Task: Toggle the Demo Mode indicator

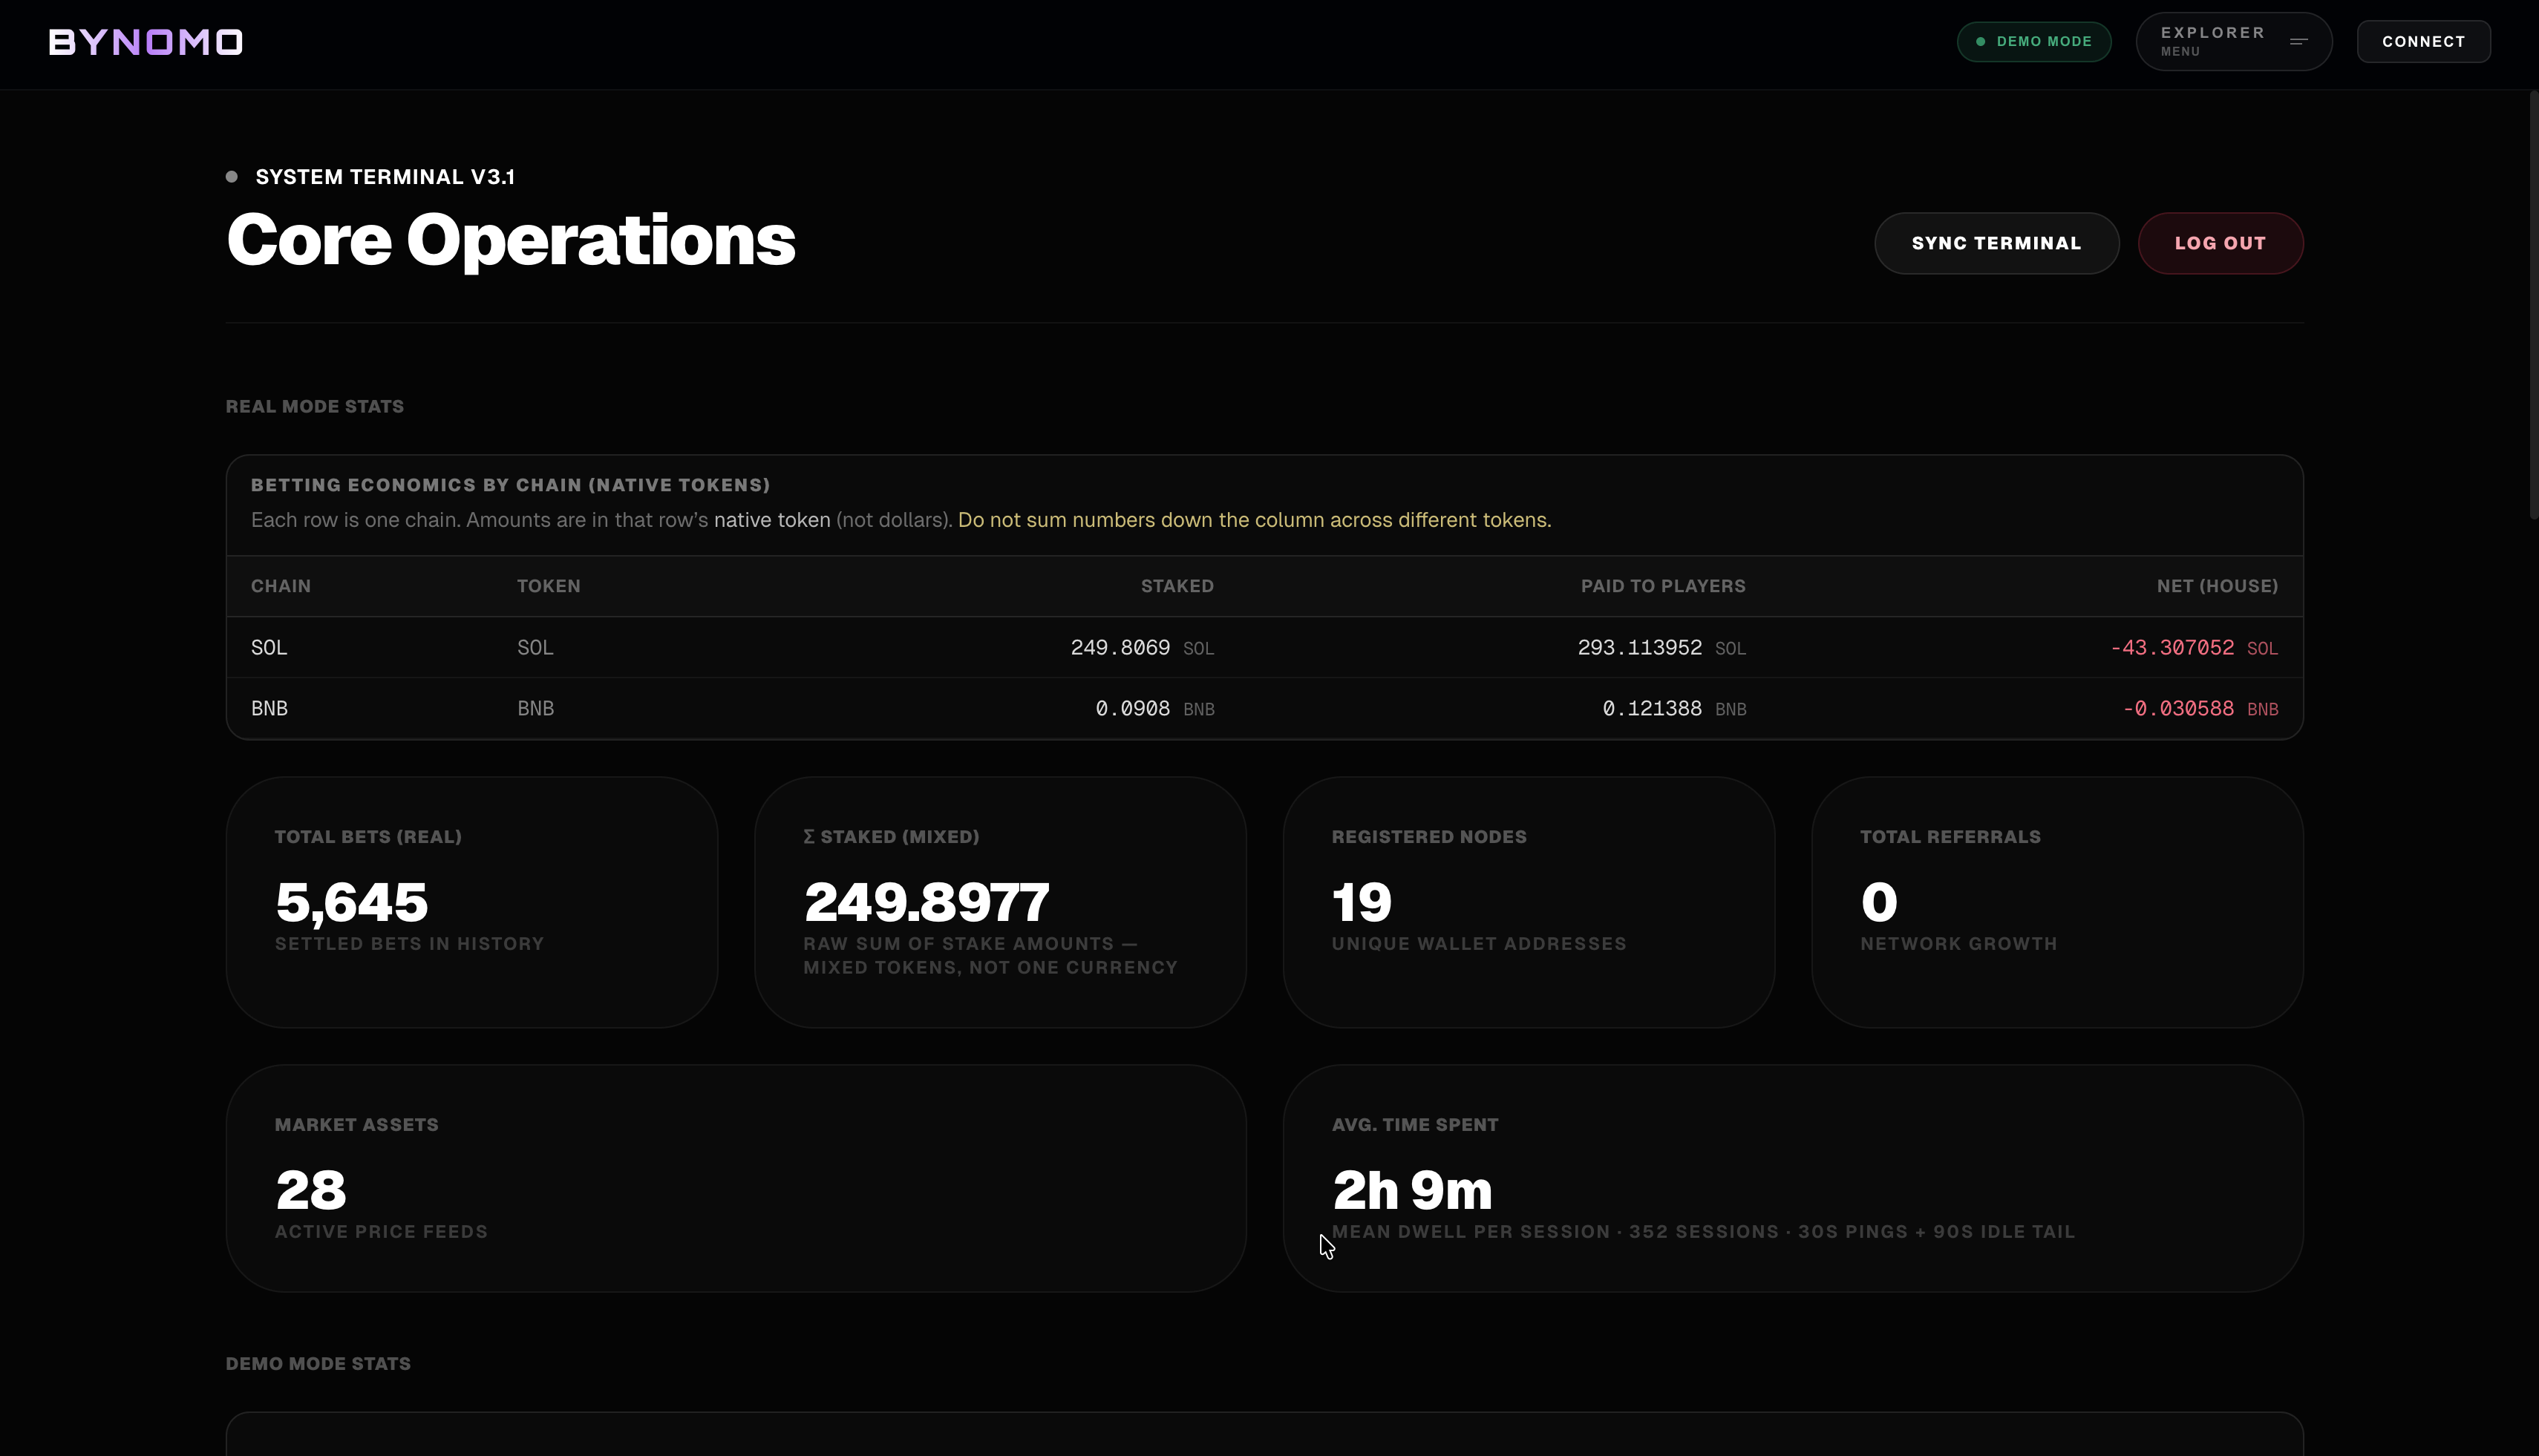Action: pos(2033,42)
